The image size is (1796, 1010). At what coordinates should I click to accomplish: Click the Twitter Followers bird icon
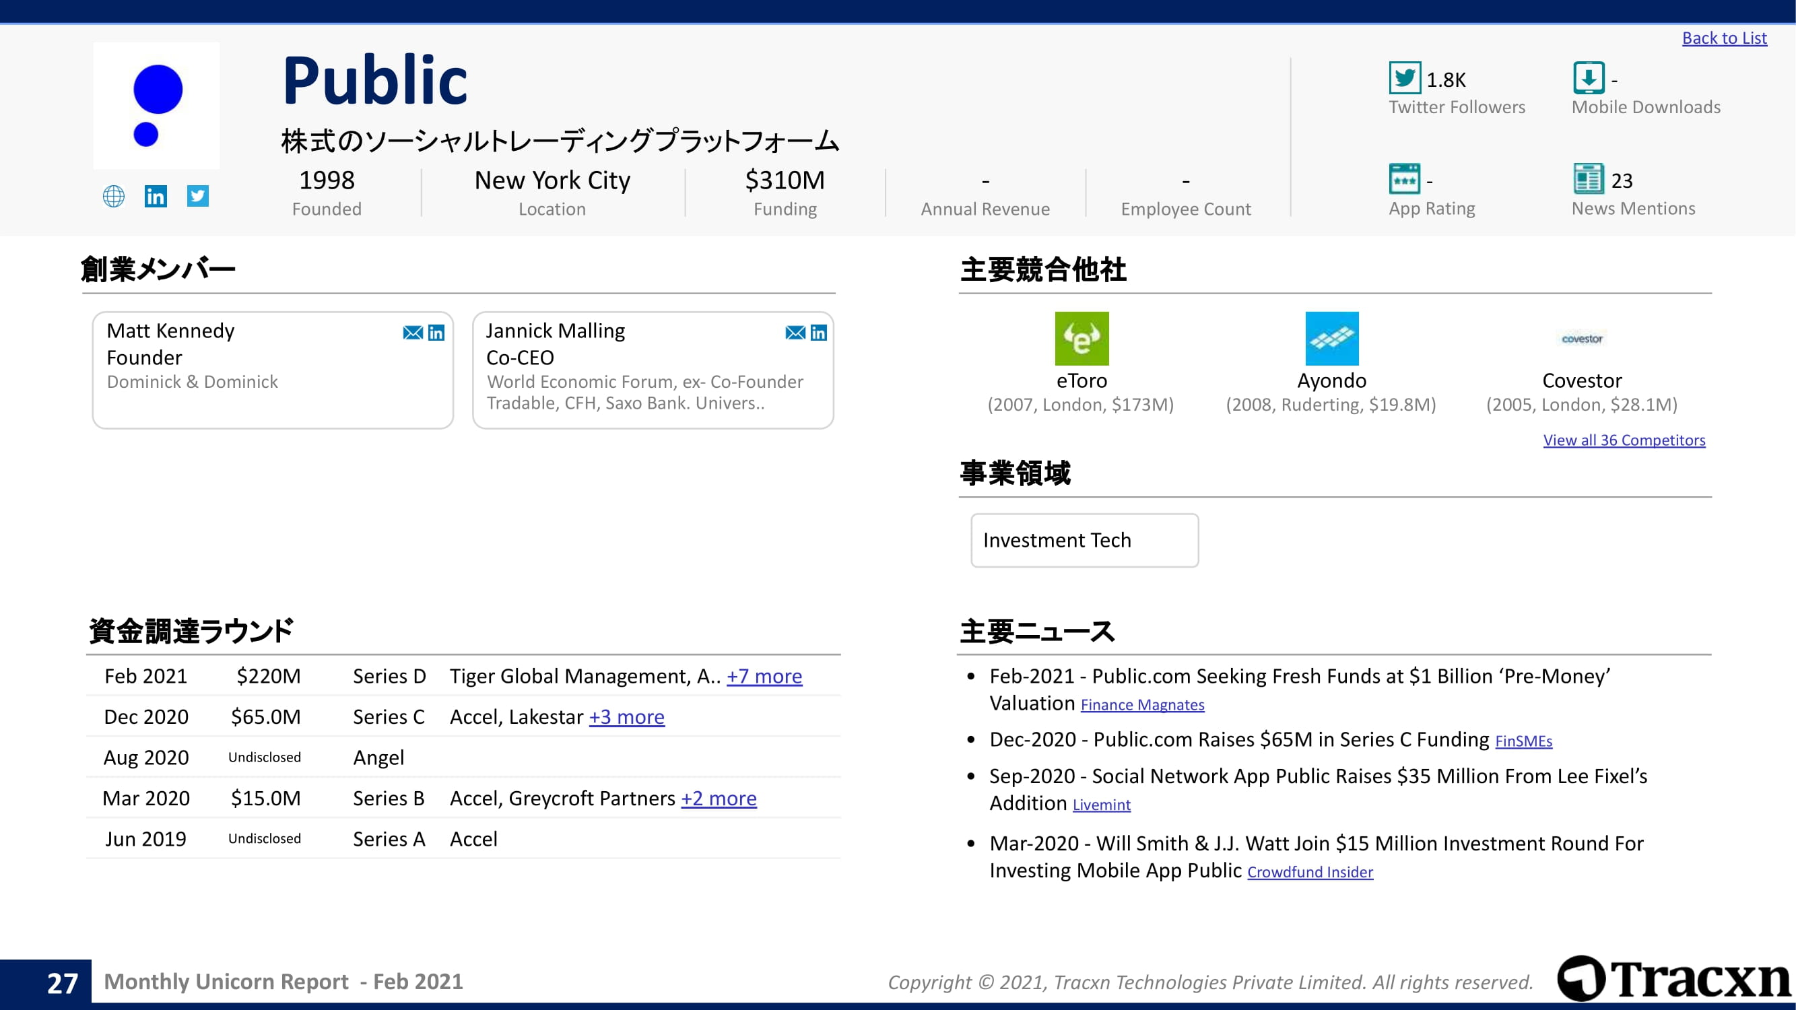click(x=1404, y=78)
